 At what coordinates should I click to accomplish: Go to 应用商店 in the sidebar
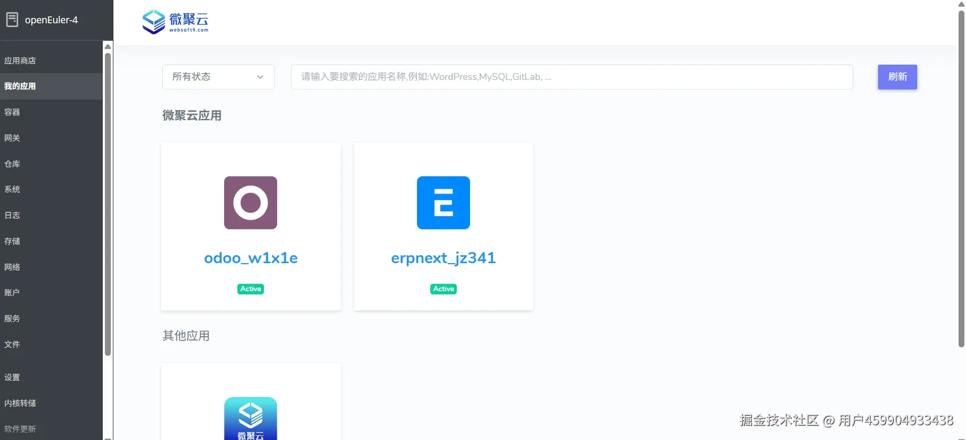coord(51,60)
